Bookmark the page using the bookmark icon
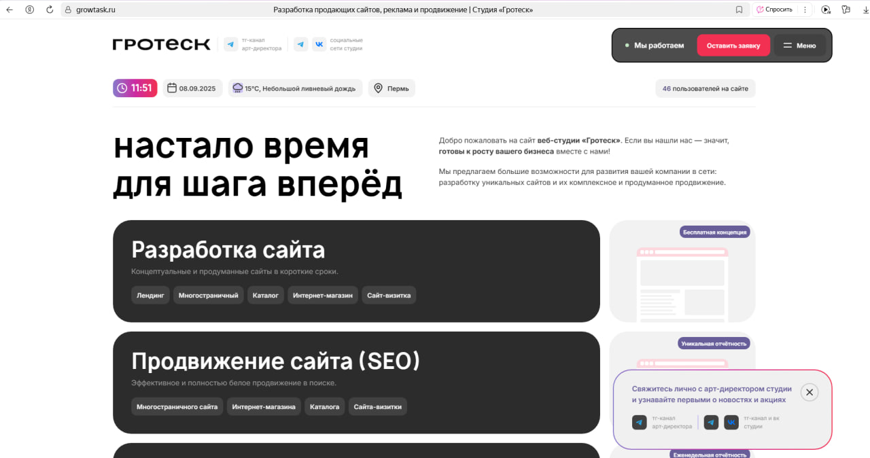This screenshot has height=458, width=870. click(x=739, y=10)
